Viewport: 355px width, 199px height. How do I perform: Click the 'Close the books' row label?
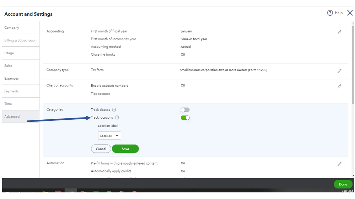tap(103, 55)
